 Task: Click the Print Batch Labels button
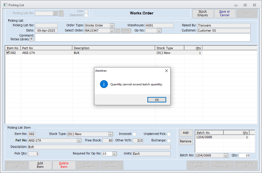[x=198, y=165]
